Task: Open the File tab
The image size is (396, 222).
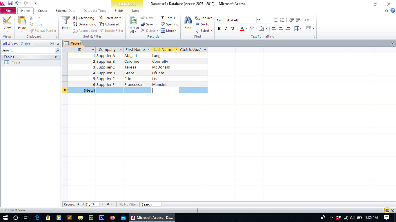Action: tap(8, 11)
